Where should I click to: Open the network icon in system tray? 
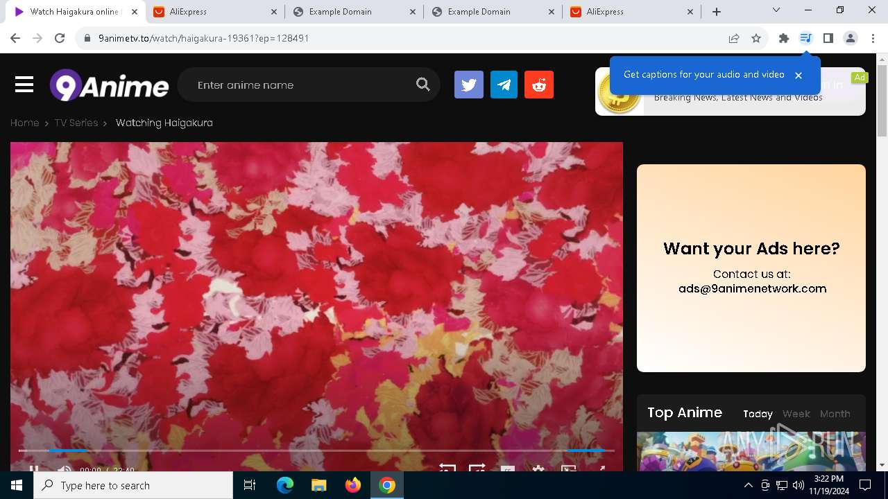pos(782,485)
